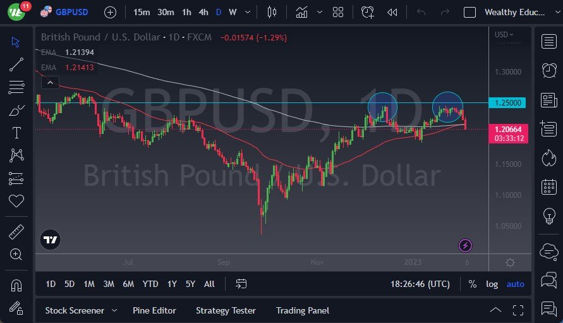Viewport: 563px width, 323px height.
Task: Toggle the log scale option
Action: (x=492, y=284)
